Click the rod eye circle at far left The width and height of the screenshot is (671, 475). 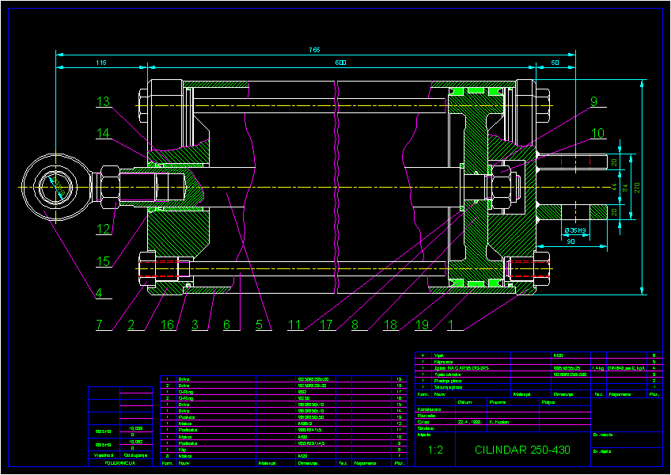[55, 188]
